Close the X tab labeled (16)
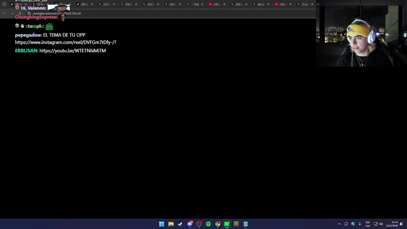The height and width of the screenshot is (229, 407). pyautogui.click(x=136, y=4)
